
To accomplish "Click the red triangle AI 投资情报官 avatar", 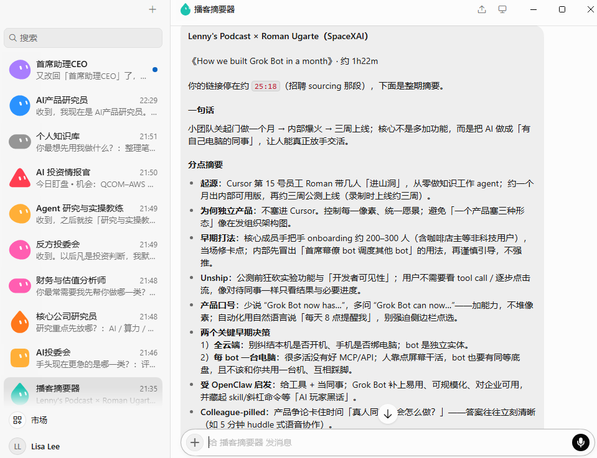I will [20, 178].
